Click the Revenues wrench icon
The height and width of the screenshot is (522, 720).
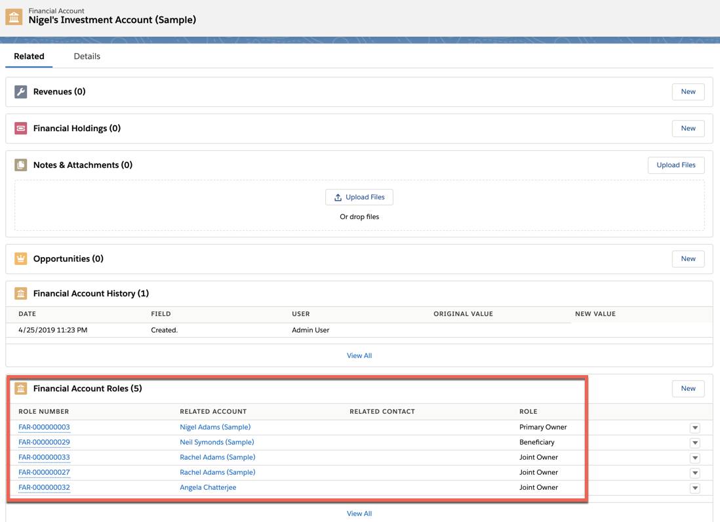(x=21, y=92)
